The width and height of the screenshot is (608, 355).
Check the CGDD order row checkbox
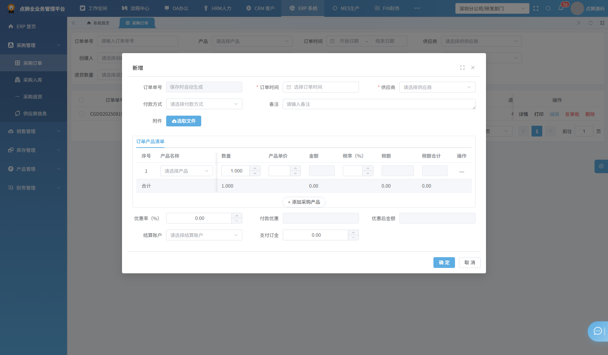(82, 114)
